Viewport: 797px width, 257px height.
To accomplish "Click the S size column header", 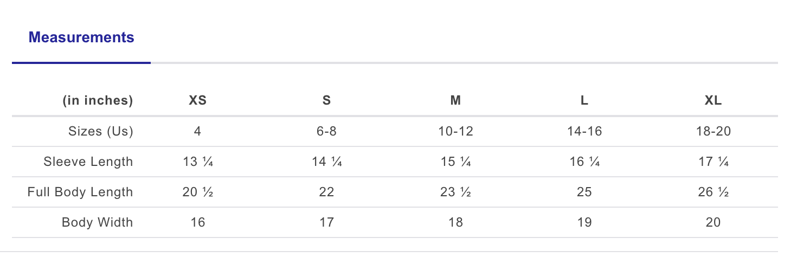I will tap(326, 100).
